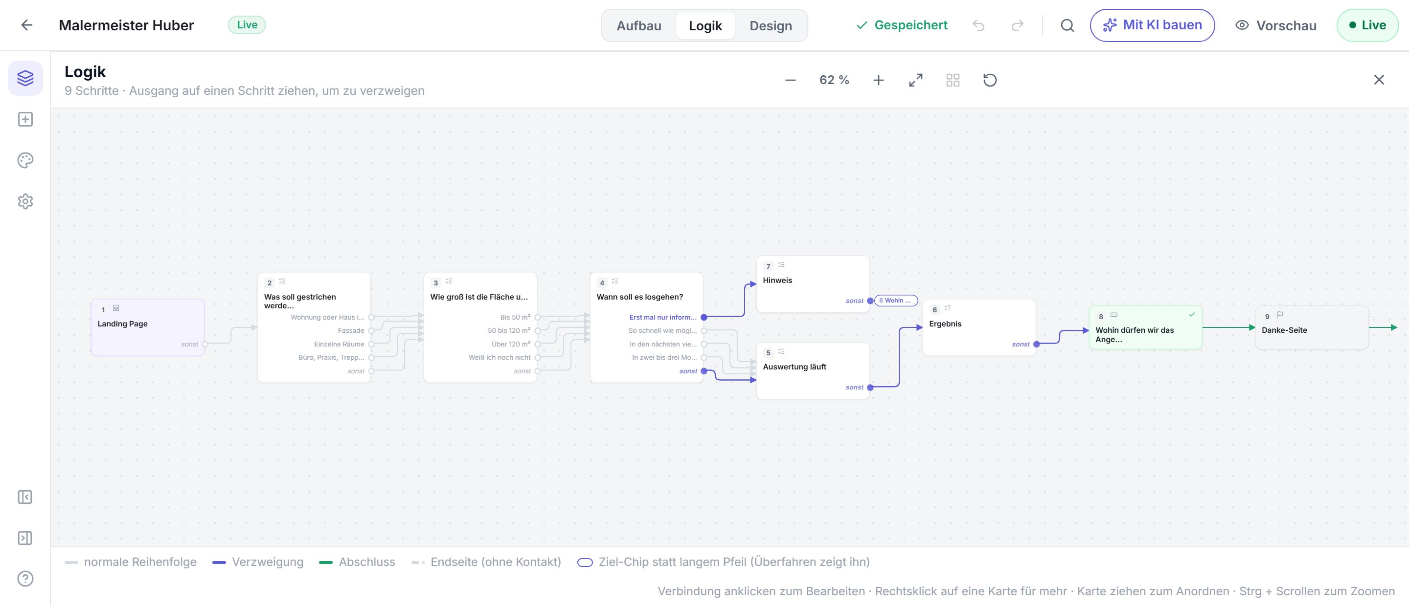The width and height of the screenshot is (1409, 606).
Task: Zoom out with the minus icon
Action: click(791, 80)
